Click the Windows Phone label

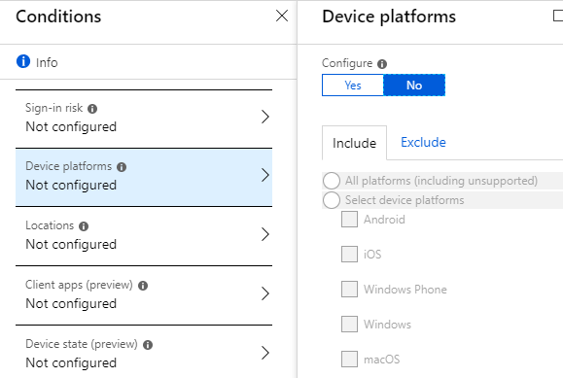[x=405, y=290]
